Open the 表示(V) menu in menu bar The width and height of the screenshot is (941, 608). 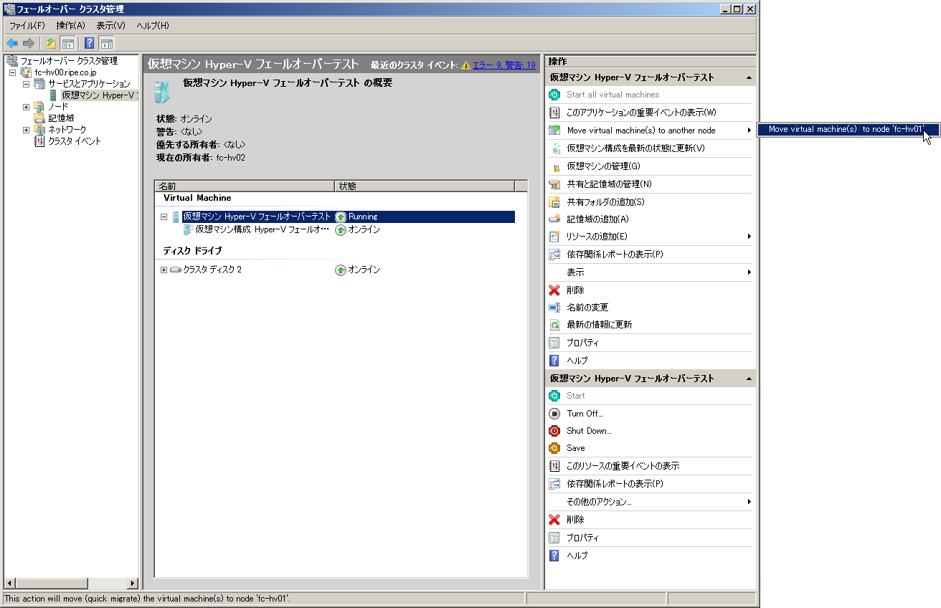pos(110,26)
